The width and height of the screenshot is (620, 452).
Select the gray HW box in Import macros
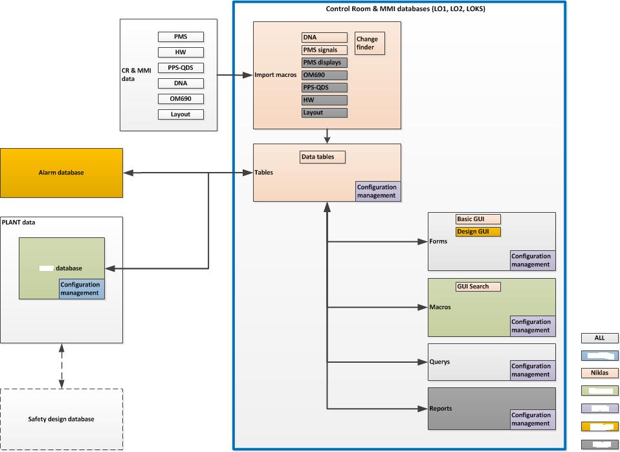click(x=324, y=100)
